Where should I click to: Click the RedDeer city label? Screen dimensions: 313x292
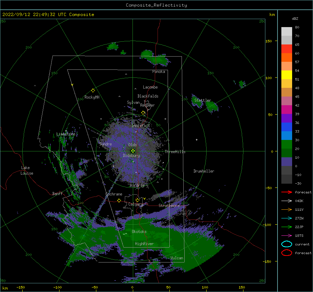click(x=147, y=105)
